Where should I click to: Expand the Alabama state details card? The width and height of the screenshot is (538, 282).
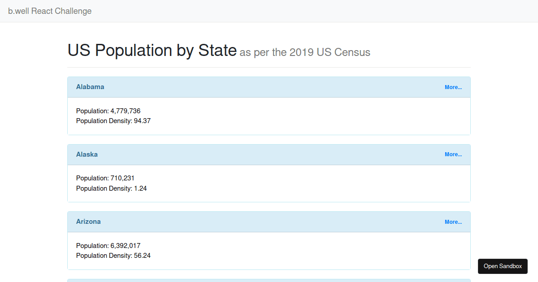pos(453,87)
